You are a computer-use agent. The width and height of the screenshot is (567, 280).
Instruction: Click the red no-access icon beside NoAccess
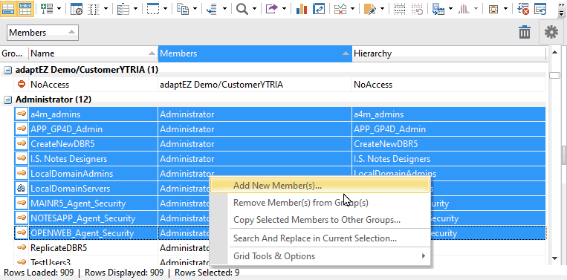tap(22, 84)
